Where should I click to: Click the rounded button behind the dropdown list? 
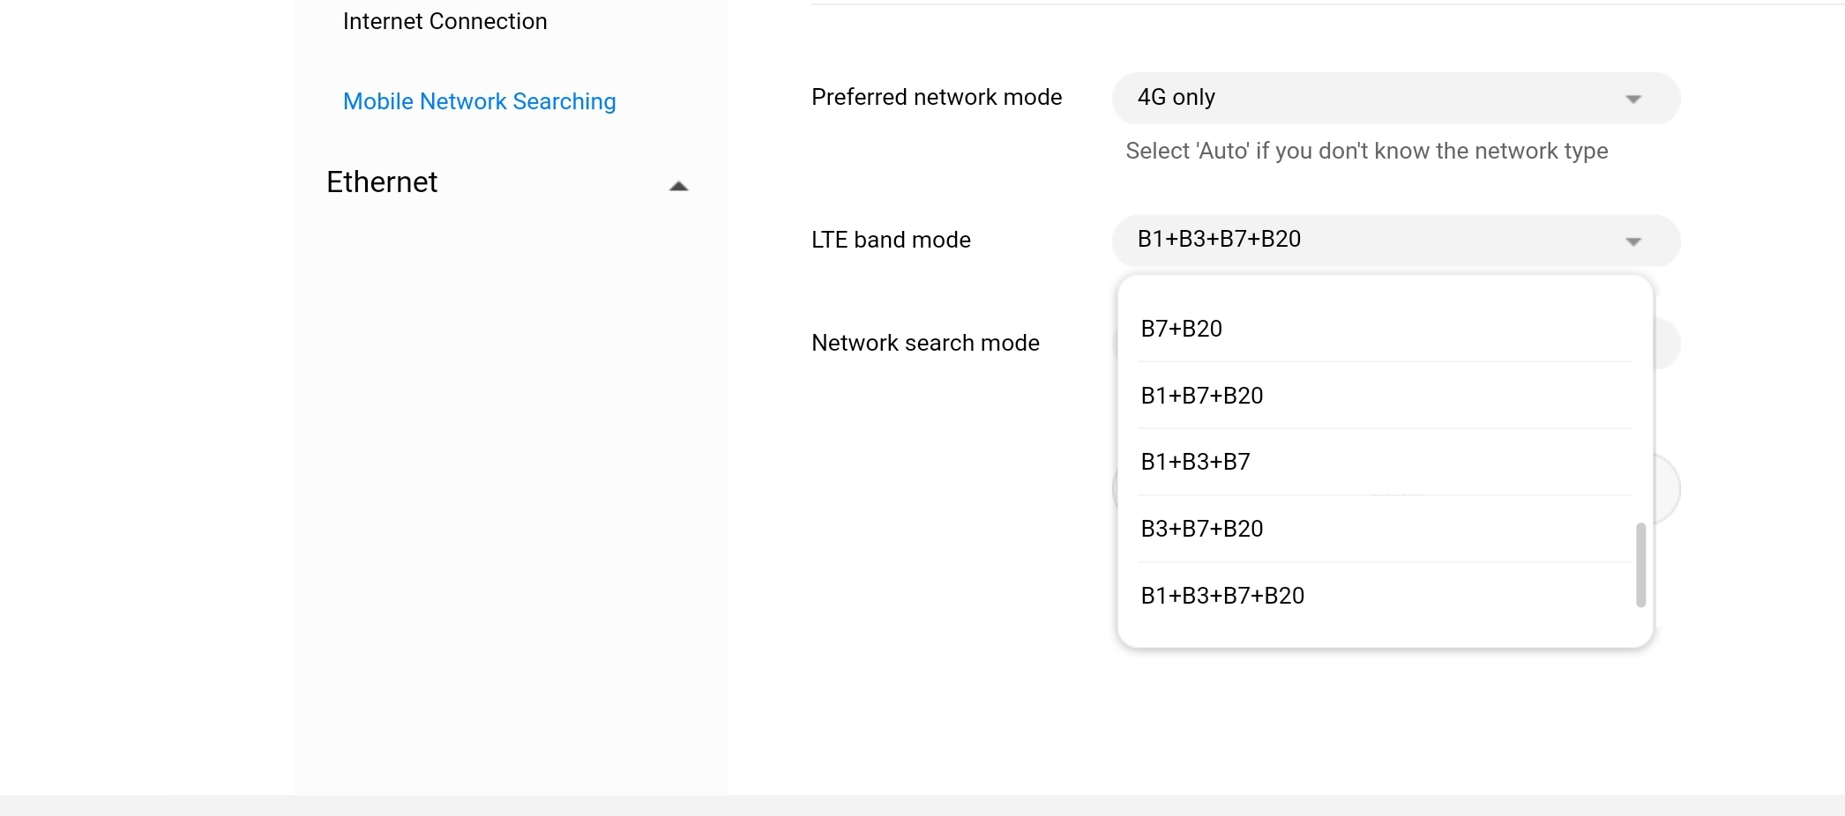1665,488
